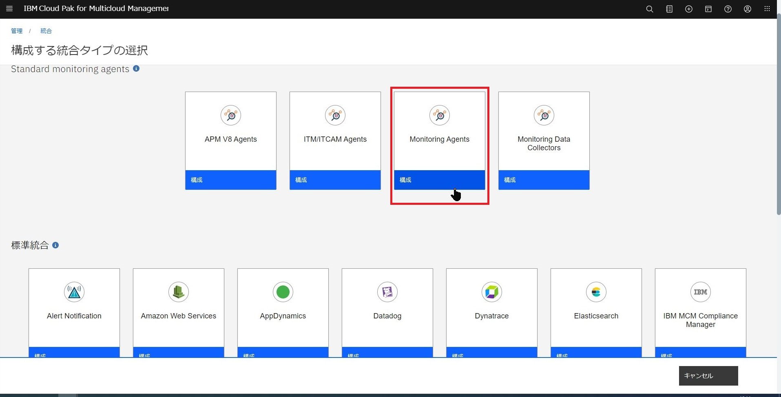The width and height of the screenshot is (781, 397).
Task: Click the APM V8 Agents icon
Action: click(x=231, y=115)
